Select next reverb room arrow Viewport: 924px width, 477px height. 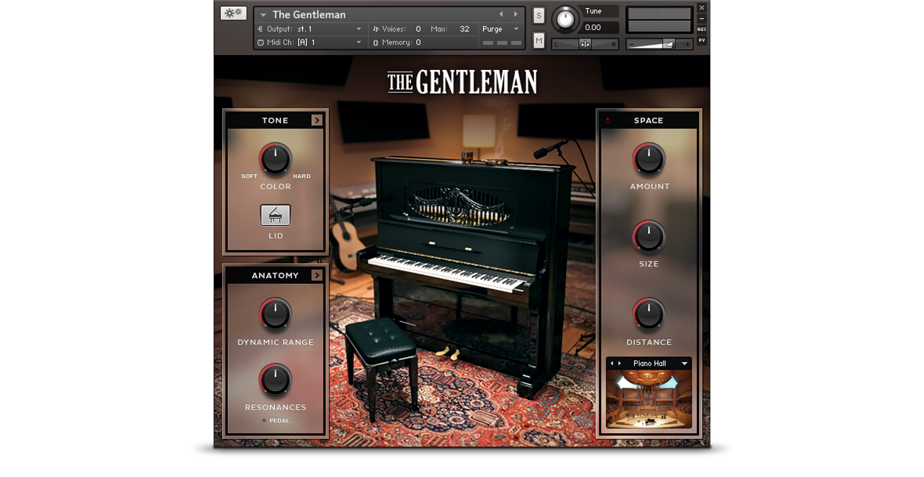click(x=619, y=363)
